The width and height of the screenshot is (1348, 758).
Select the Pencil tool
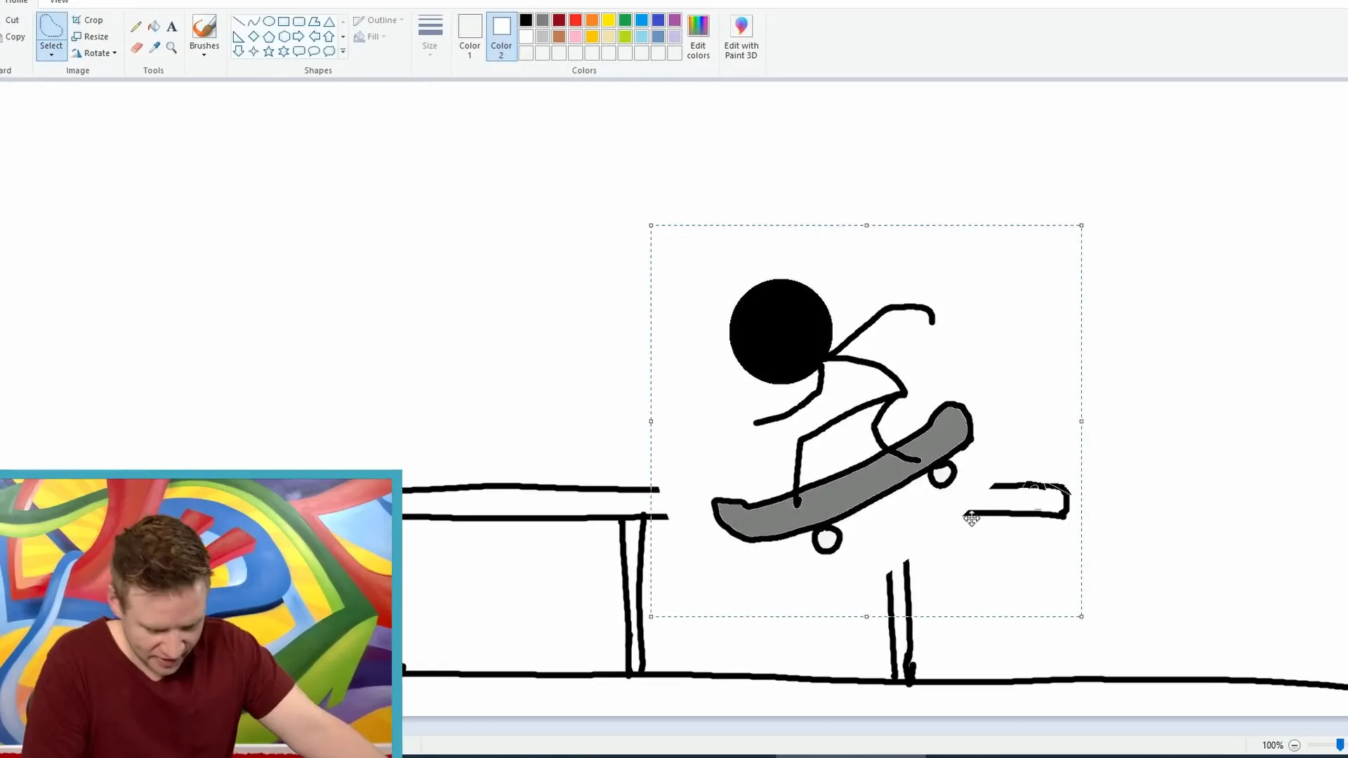(136, 27)
